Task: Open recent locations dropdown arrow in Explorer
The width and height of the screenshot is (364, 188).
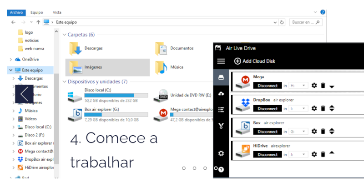Action: pyautogui.click(x=31, y=22)
